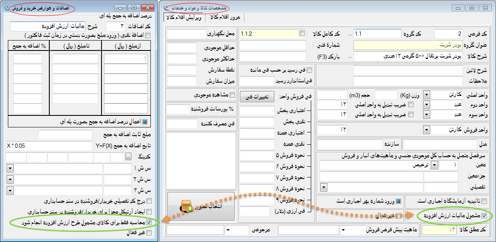The height and width of the screenshot is (242, 496).
Task: Open group code lookup ellipsis next to کد گروه
Action: coord(350,34)
